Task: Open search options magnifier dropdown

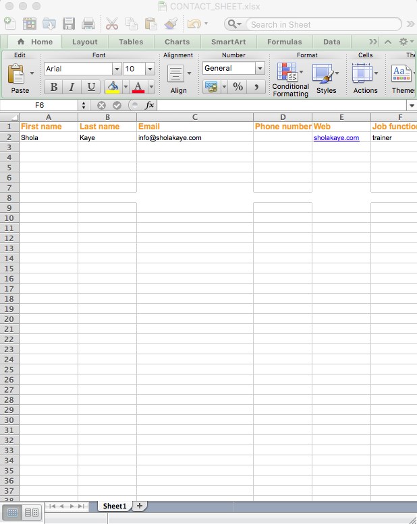Action: click(x=234, y=24)
